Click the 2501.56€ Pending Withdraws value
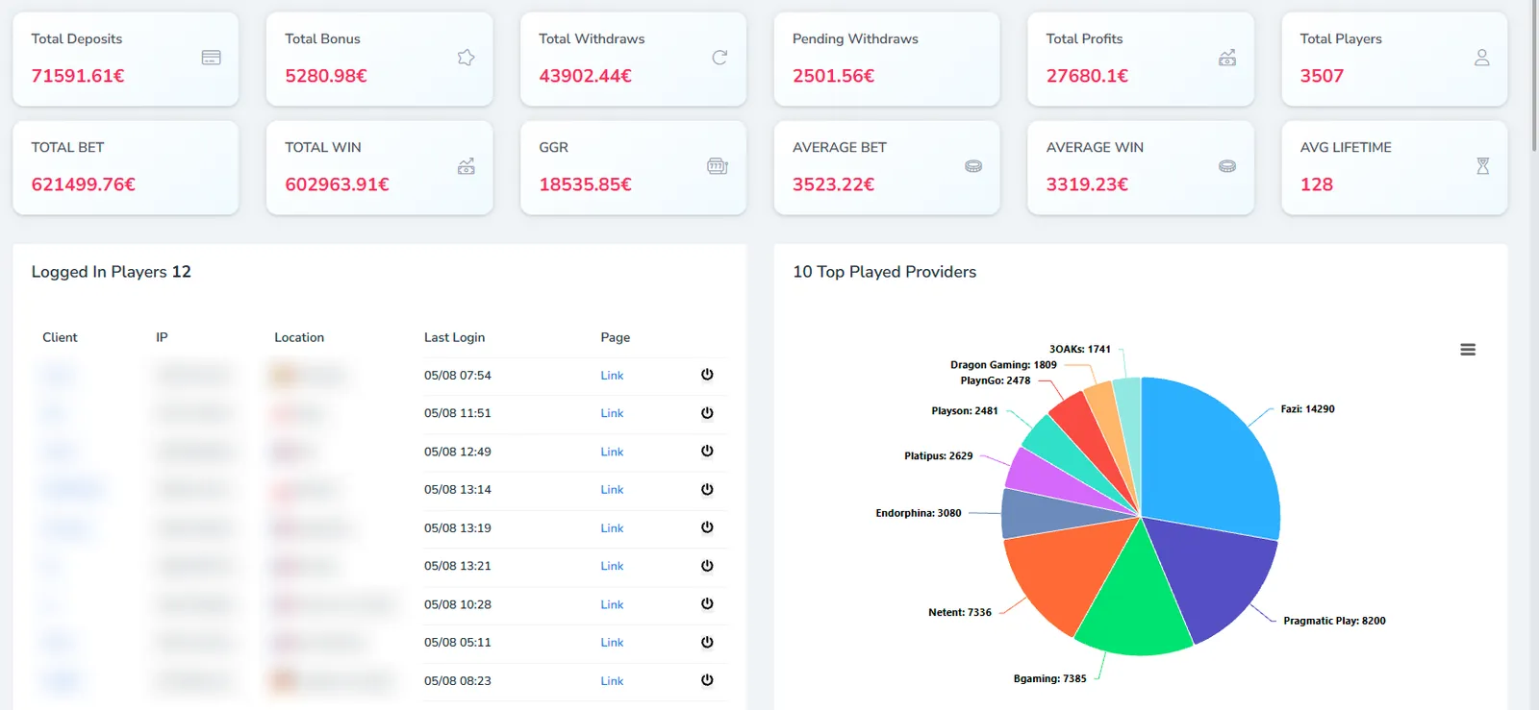Screen dimensions: 1539x710 (x=833, y=76)
